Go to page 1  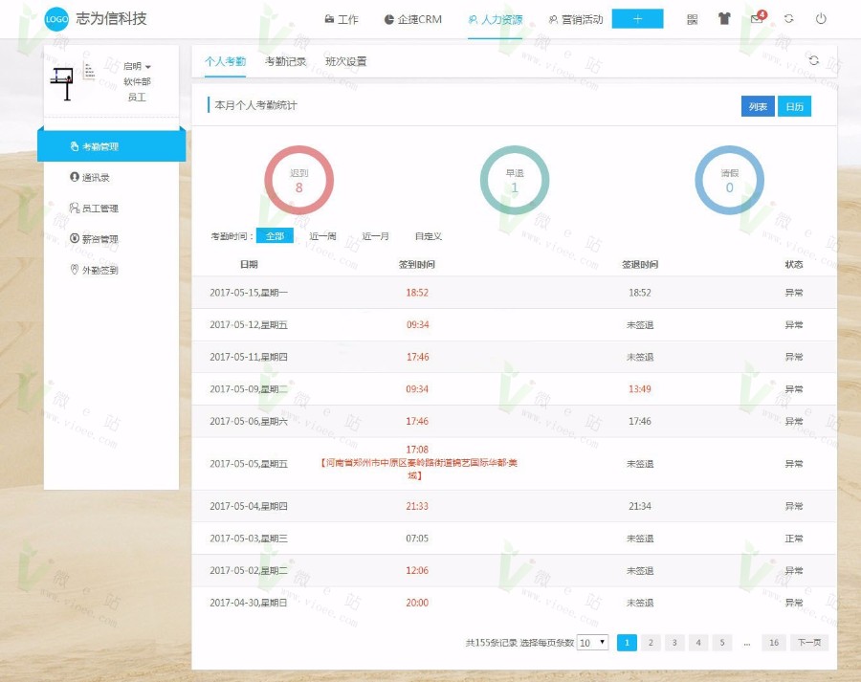click(627, 643)
